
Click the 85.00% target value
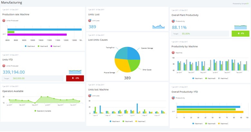pyautogui.click(x=186, y=34)
